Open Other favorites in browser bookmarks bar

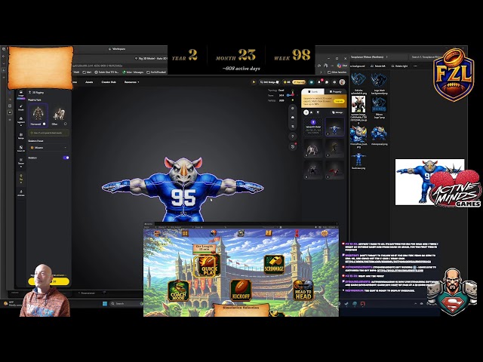337,72
